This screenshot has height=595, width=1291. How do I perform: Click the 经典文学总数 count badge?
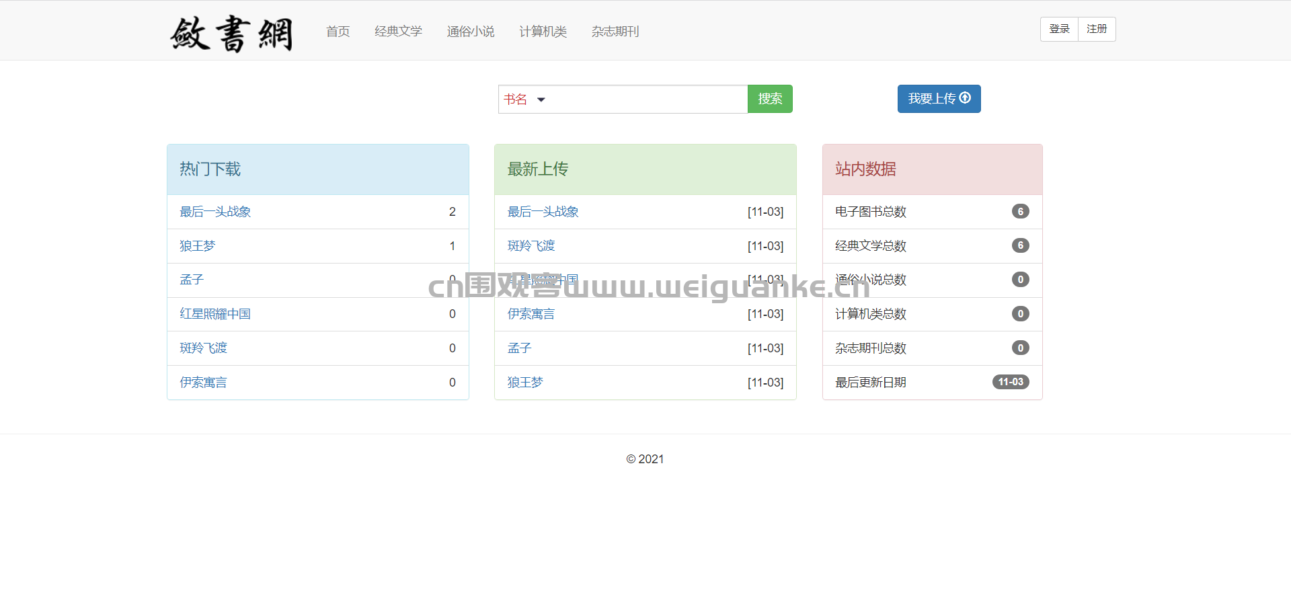point(1021,245)
